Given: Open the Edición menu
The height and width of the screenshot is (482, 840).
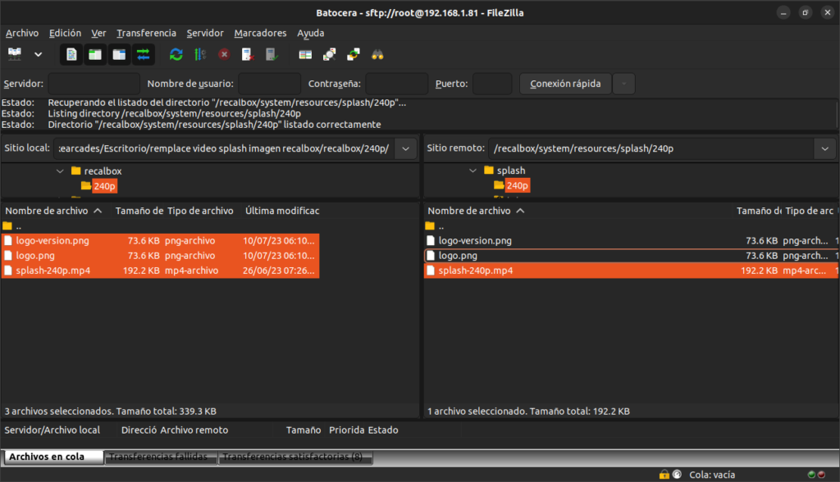Looking at the screenshot, I should click(x=66, y=34).
